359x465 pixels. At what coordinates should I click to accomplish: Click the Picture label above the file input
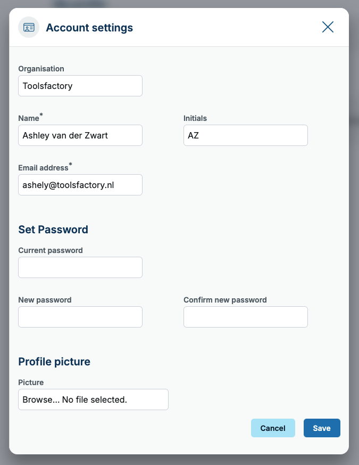pos(31,382)
